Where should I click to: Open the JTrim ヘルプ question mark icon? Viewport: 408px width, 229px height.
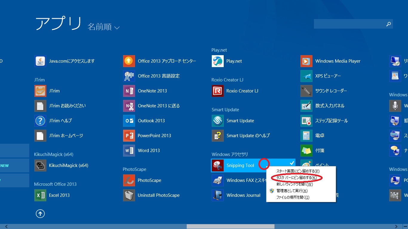click(x=40, y=121)
